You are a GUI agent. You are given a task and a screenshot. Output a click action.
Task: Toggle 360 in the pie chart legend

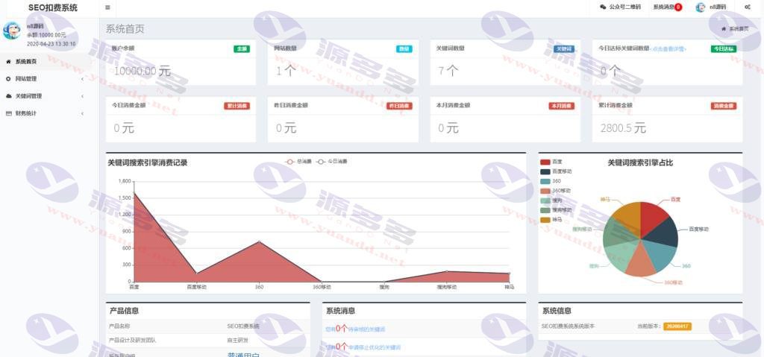551,181
